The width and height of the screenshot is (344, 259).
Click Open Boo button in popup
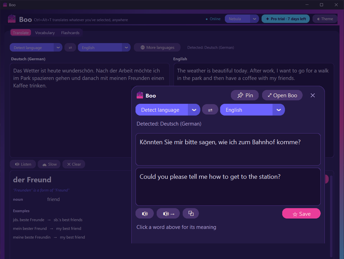[282, 95]
